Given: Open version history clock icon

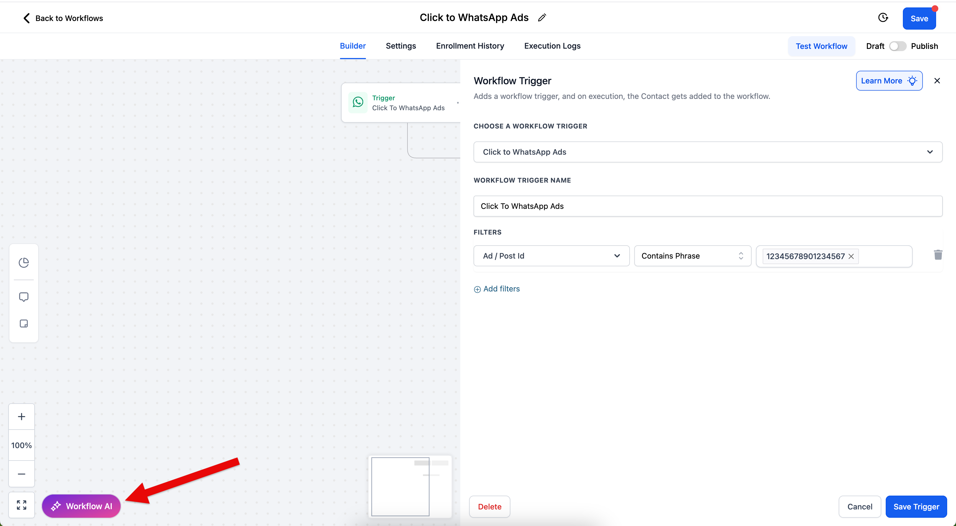Looking at the screenshot, I should coord(883,18).
